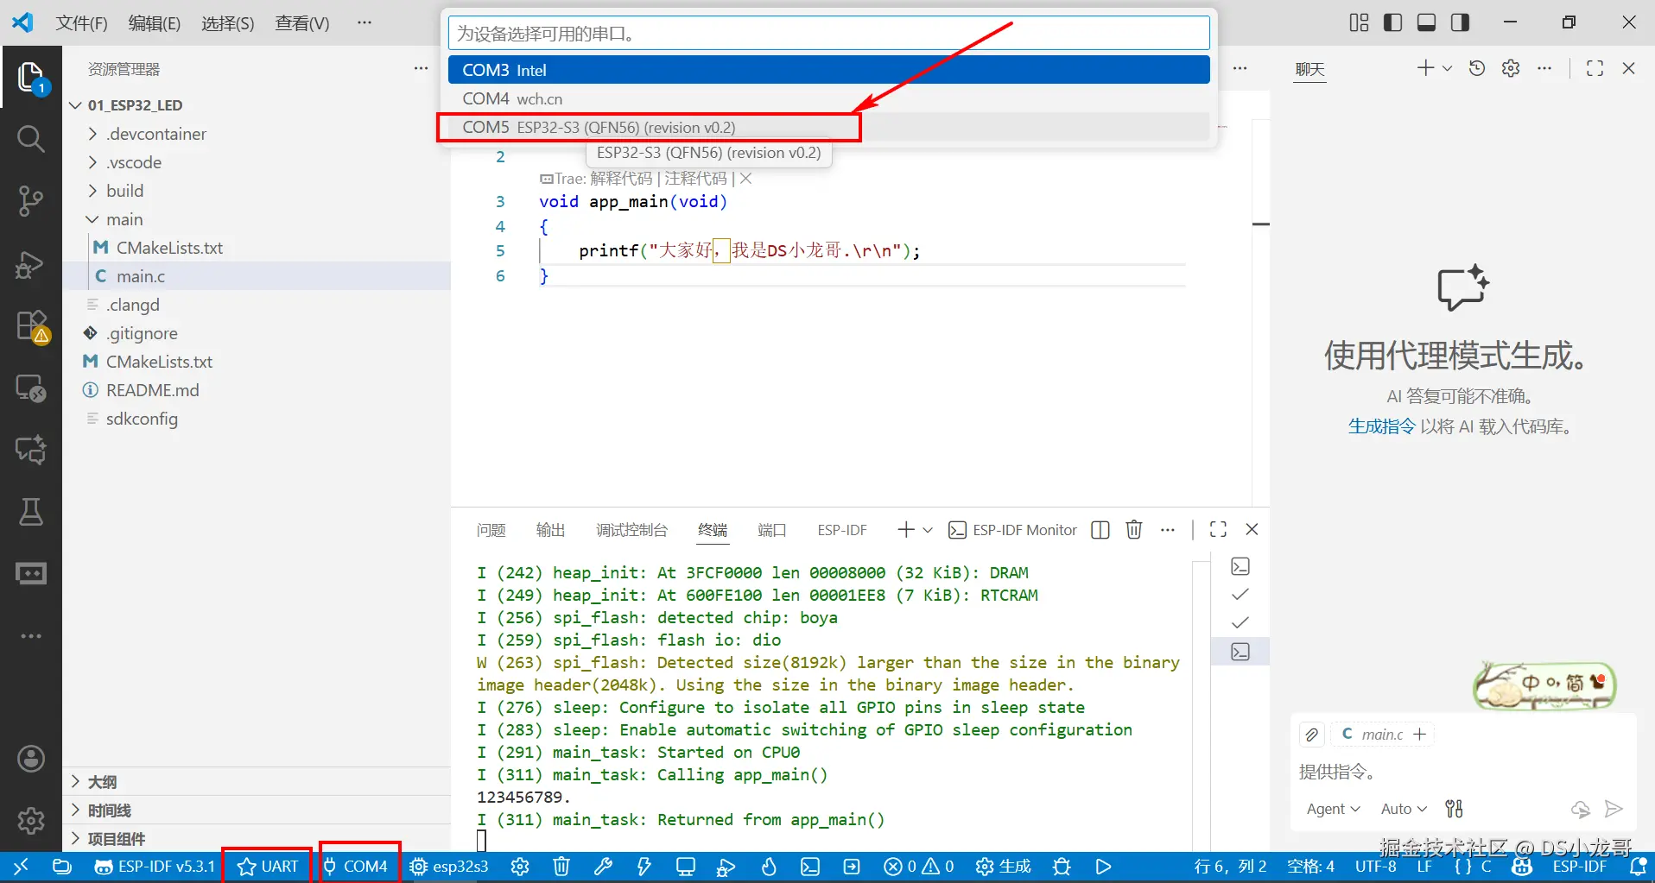
Task: Click the trash icon to kill terminal
Action: pos(1134,529)
